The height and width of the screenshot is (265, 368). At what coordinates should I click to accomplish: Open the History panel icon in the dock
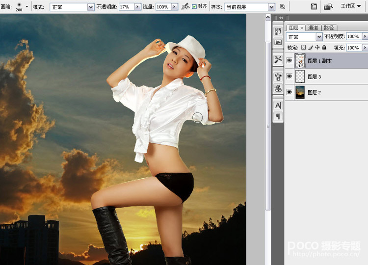[278, 31]
